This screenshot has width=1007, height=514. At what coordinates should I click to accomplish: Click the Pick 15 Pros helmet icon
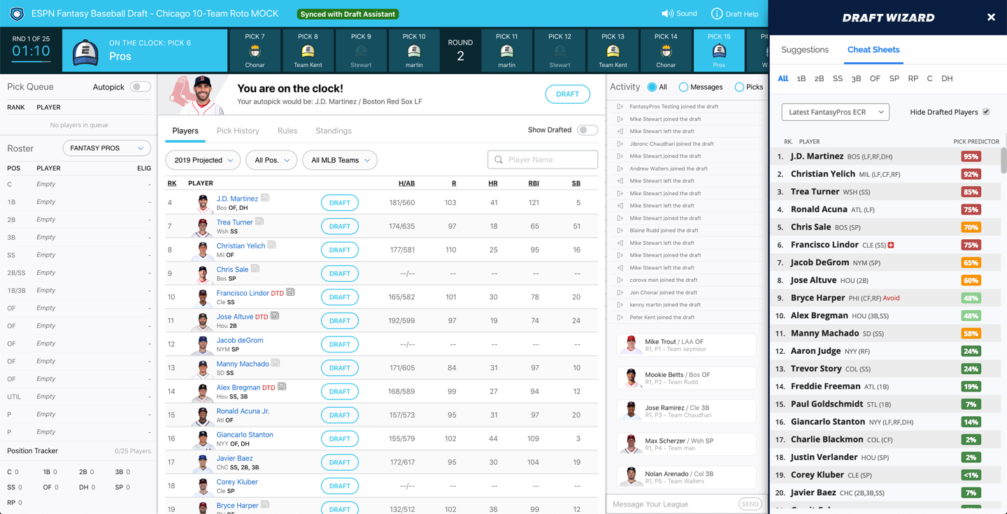(x=719, y=51)
